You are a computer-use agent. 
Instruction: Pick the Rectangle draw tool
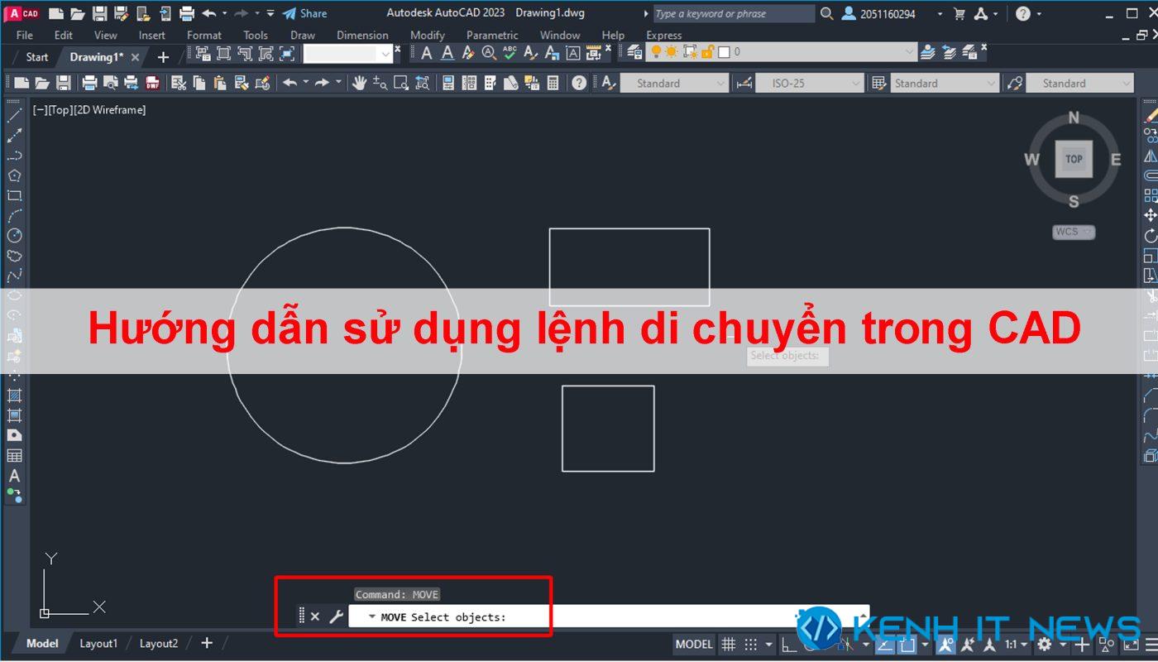(14, 196)
